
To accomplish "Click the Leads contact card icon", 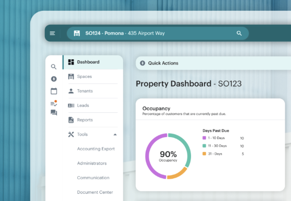I will [x=71, y=106].
